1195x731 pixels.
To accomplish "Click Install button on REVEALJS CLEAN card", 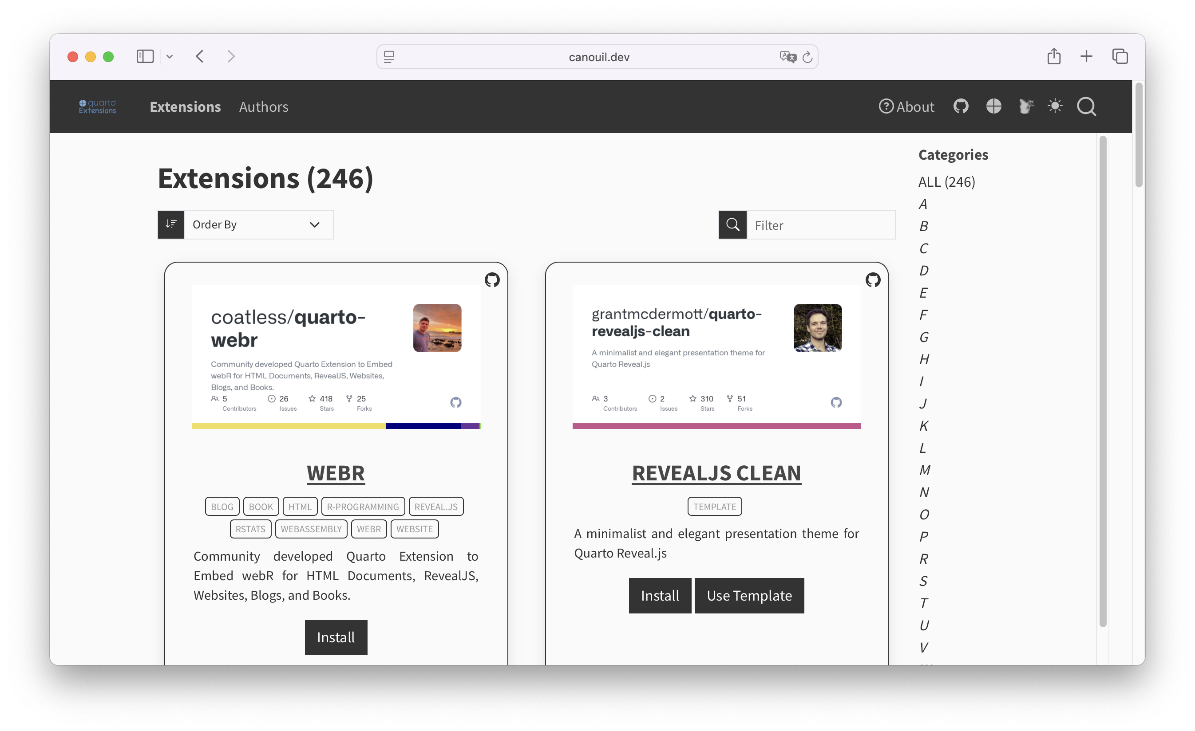I will tap(660, 595).
